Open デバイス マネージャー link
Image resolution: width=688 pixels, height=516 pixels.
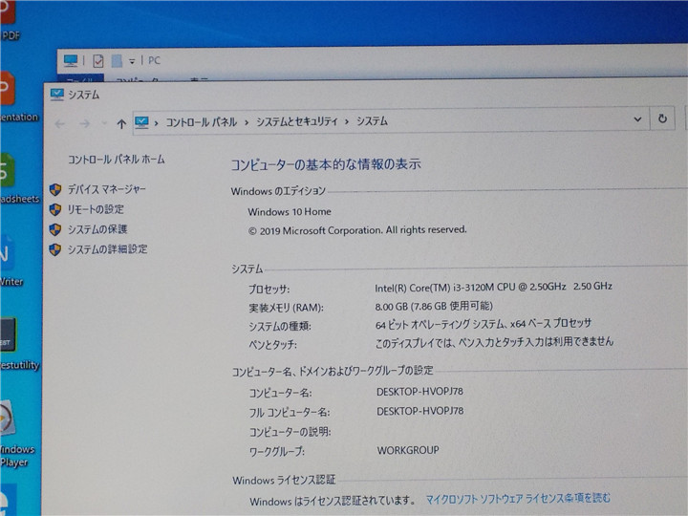[x=107, y=189]
